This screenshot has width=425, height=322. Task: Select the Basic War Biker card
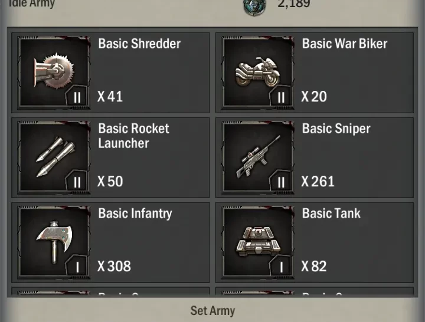[315, 73]
